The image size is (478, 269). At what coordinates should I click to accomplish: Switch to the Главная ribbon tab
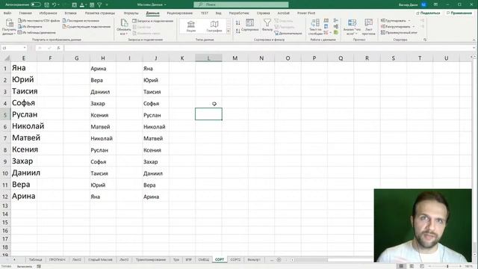click(25, 13)
